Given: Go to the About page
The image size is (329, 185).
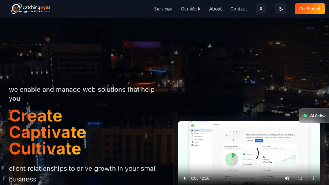Looking at the screenshot, I should click(x=215, y=9).
